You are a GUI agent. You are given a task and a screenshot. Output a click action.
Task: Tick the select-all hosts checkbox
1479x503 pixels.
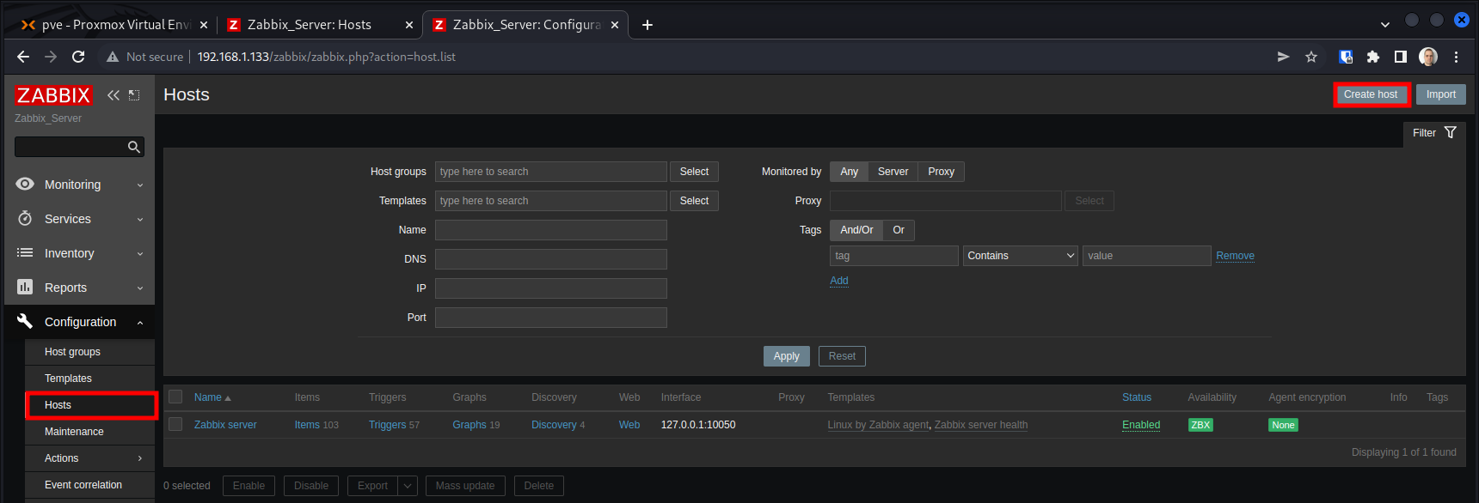[175, 397]
